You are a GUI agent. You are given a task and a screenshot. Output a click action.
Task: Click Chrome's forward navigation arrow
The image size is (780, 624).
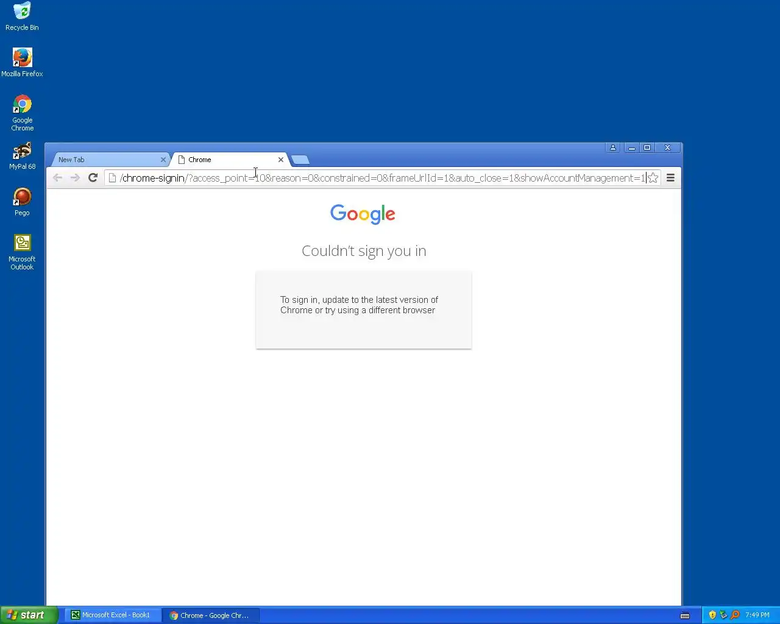(75, 178)
